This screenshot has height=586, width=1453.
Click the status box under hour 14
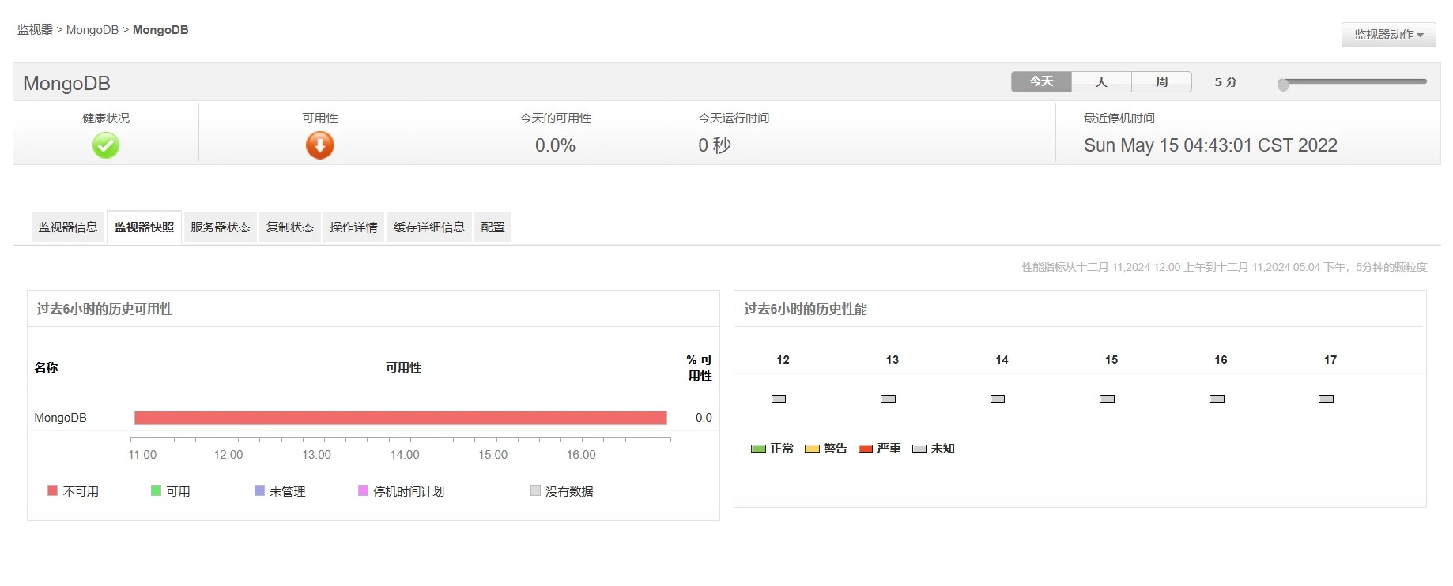tap(998, 399)
